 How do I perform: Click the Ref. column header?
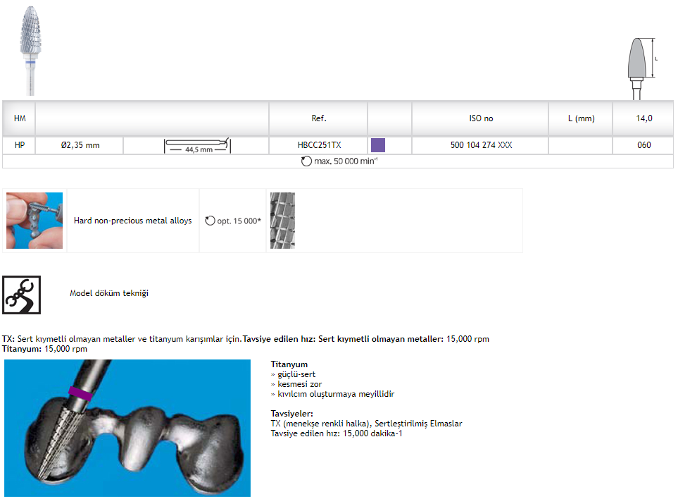pos(319,118)
